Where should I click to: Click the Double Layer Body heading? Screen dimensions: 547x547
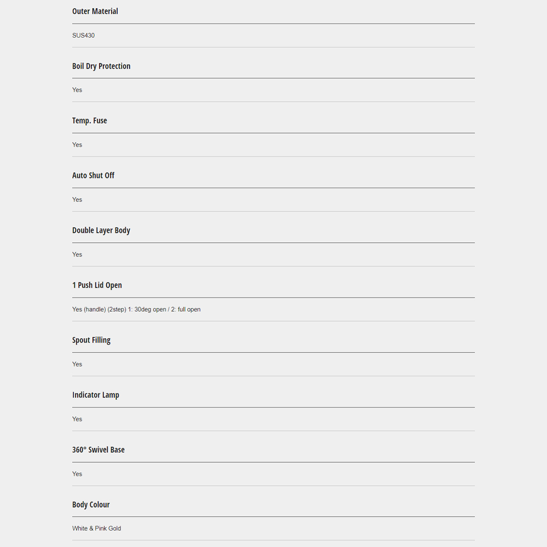pyautogui.click(x=101, y=230)
